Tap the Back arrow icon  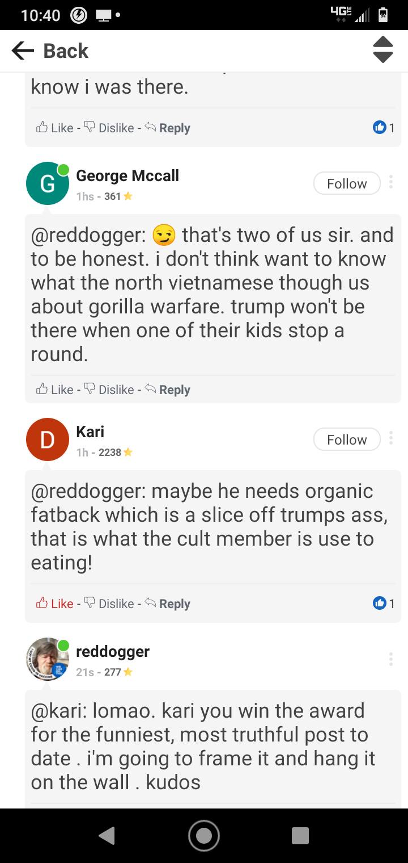pos(23,51)
